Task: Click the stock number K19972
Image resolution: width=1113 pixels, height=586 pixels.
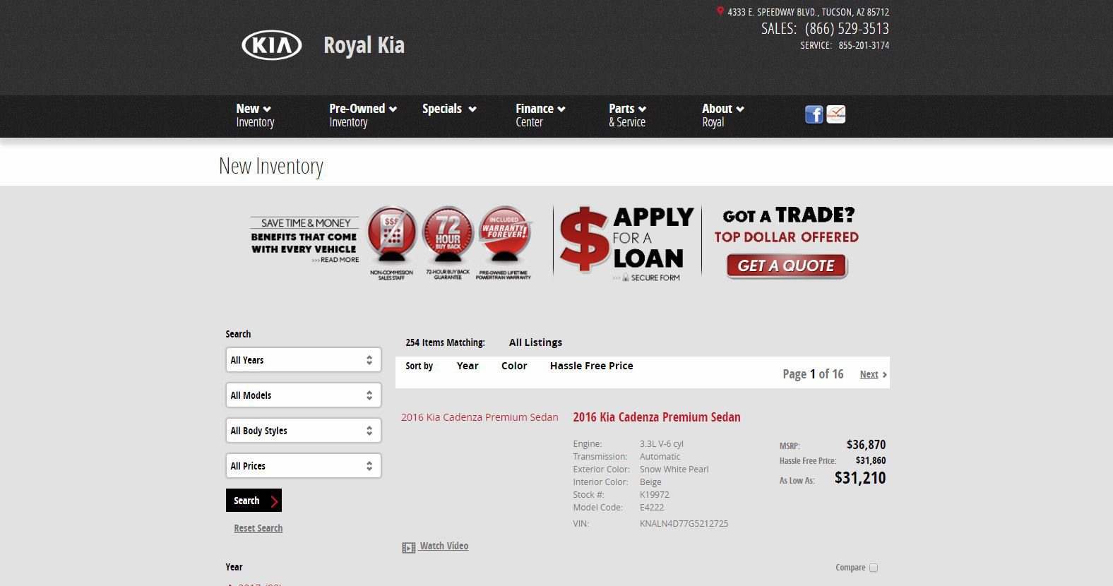Action: pyautogui.click(x=655, y=495)
